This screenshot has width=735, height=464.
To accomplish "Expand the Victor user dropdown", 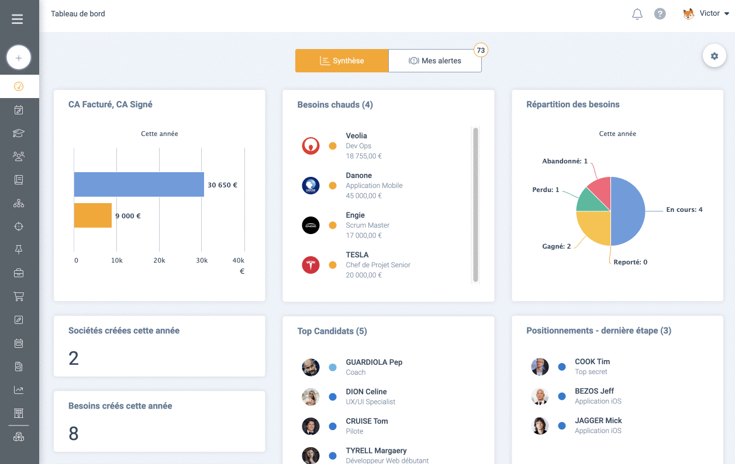I will click(706, 13).
